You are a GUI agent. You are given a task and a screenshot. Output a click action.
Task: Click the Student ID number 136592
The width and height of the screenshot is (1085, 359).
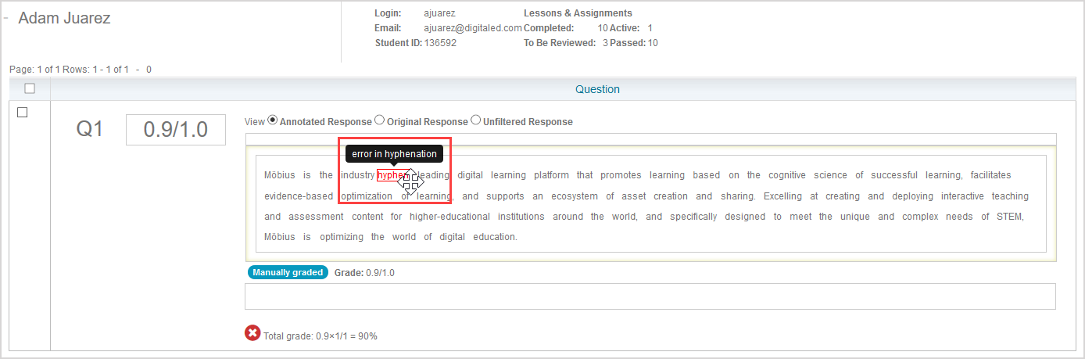point(440,43)
